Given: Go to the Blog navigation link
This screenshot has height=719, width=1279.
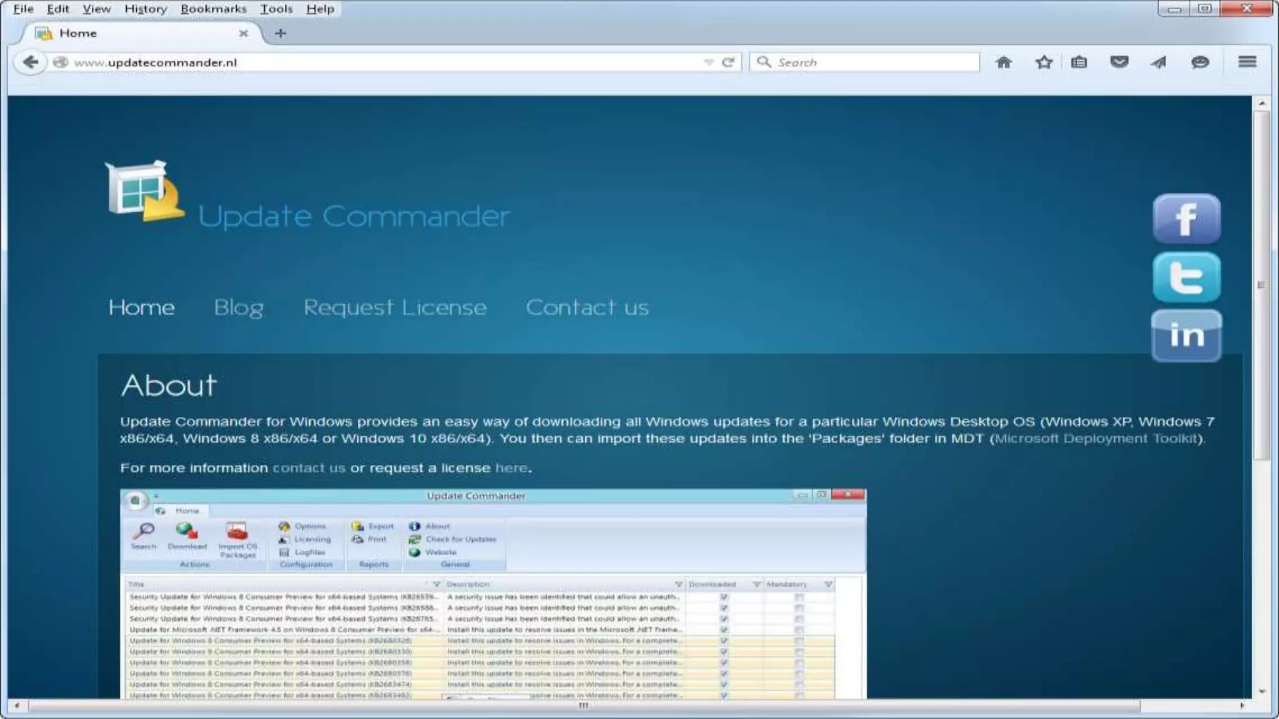Looking at the screenshot, I should point(239,308).
